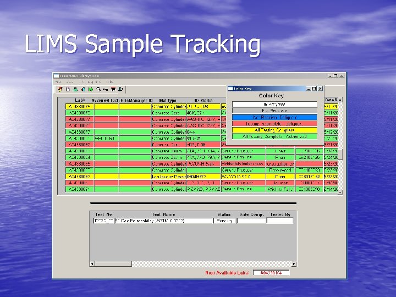Click the green double-bar arrow toolbar icon

click(x=90, y=89)
